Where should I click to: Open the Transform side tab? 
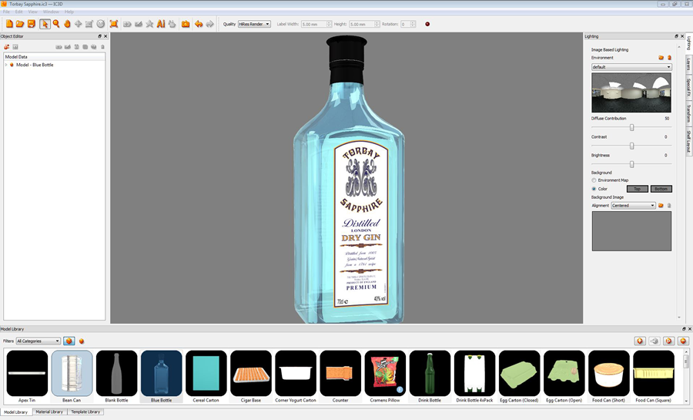(x=688, y=113)
